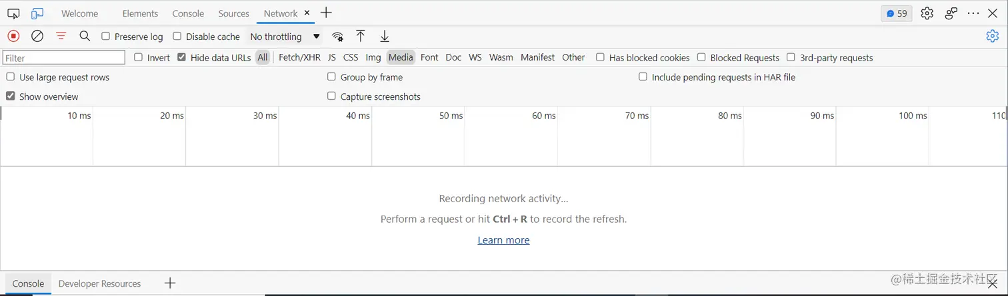This screenshot has height=296, width=1008.
Task: Toggle the filter bar icon
Action: point(61,37)
